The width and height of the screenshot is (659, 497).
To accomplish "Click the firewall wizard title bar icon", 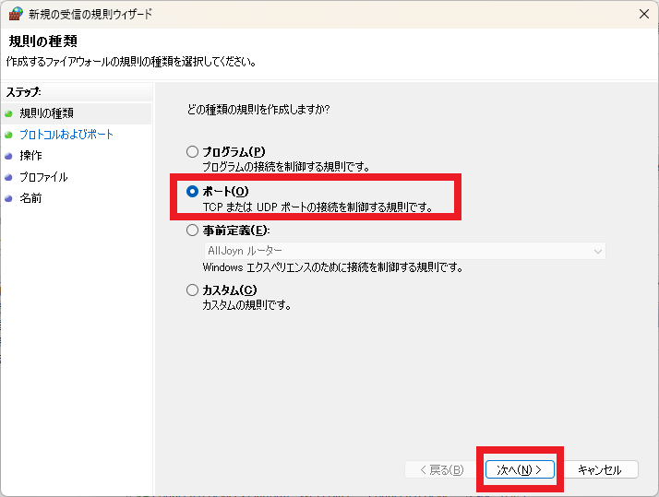I will tap(16, 14).
